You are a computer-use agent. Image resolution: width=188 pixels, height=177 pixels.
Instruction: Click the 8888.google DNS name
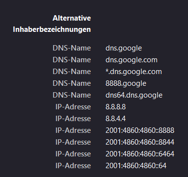[x=126, y=83]
